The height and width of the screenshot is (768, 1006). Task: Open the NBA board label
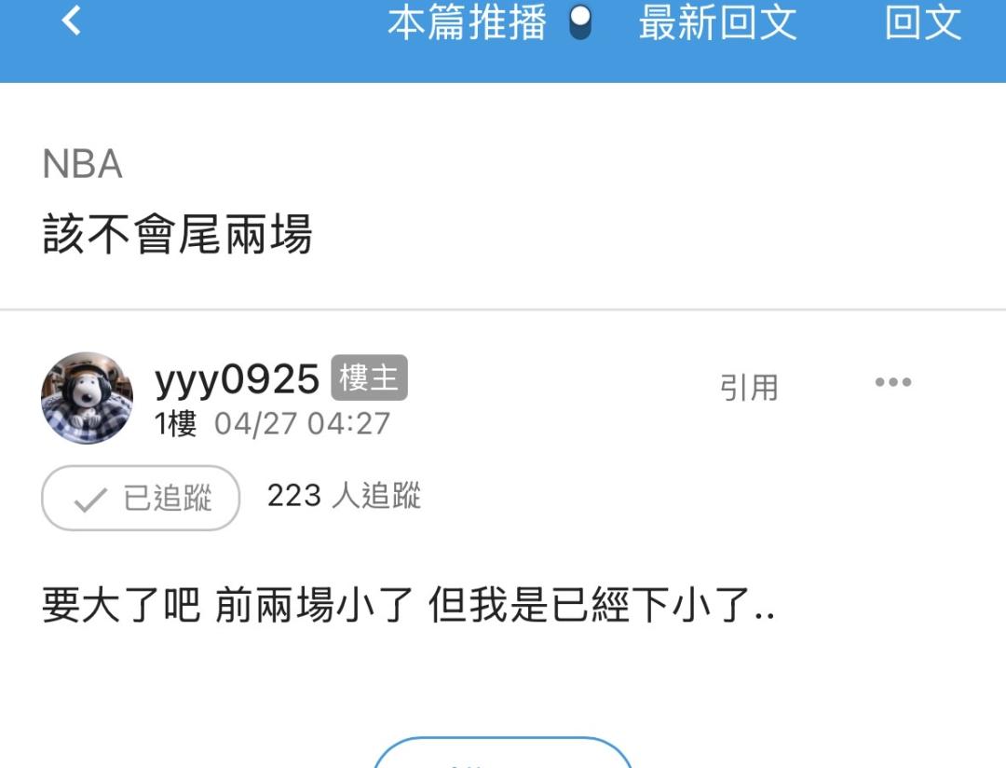(82, 164)
